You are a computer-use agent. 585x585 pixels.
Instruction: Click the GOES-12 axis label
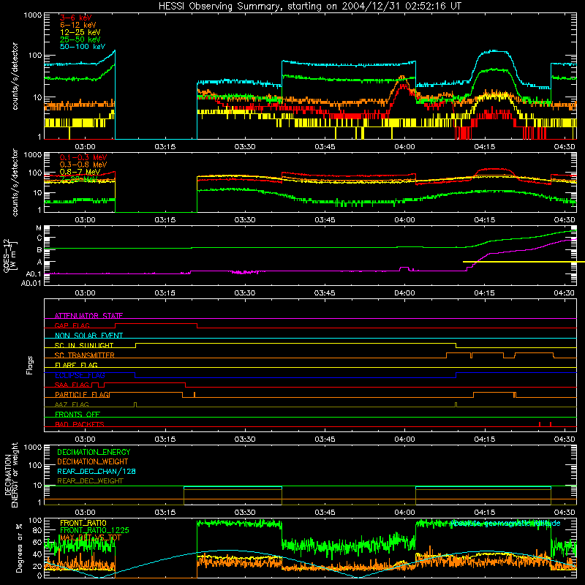pyautogui.click(x=11, y=255)
